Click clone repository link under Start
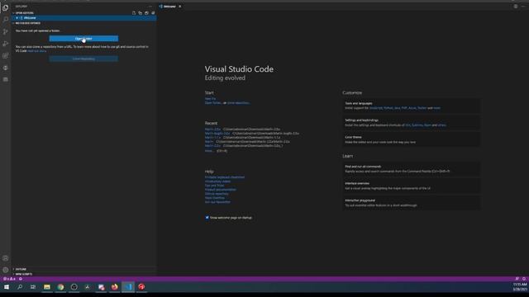The height and width of the screenshot is (297, 529). click(x=238, y=103)
